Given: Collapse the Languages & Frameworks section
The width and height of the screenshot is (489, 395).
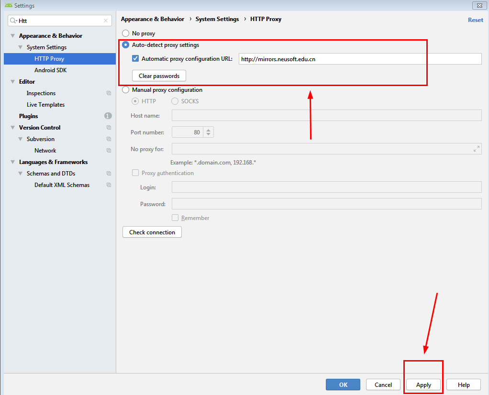Looking at the screenshot, I should (12, 162).
